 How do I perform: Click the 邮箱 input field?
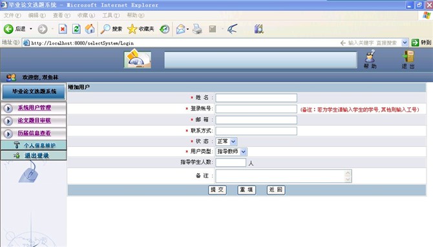(256, 120)
